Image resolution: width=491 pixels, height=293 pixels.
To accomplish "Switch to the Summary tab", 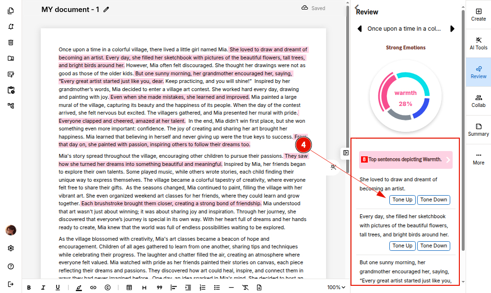I will [x=478, y=129].
